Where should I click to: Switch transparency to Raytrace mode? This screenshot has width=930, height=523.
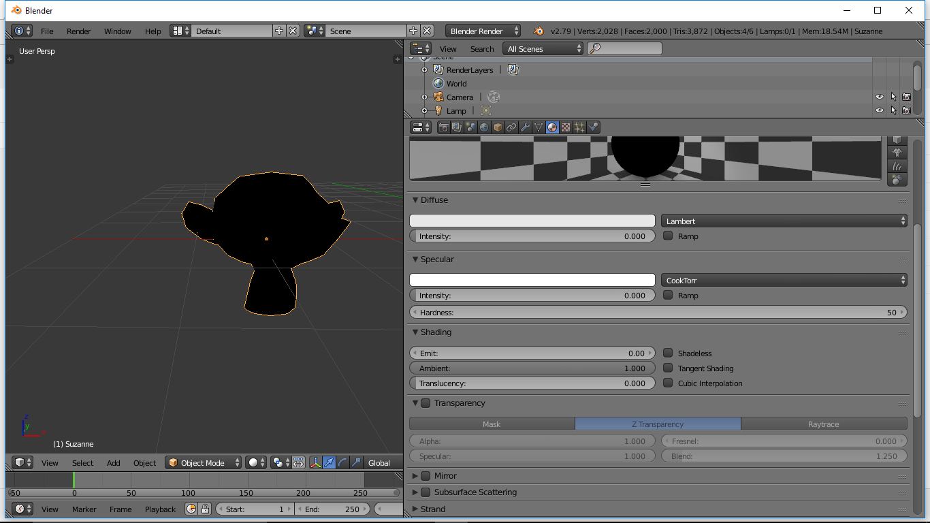click(824, 424)
